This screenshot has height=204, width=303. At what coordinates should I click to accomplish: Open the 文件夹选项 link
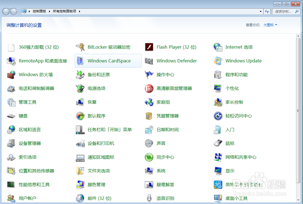tap(98, 171)
